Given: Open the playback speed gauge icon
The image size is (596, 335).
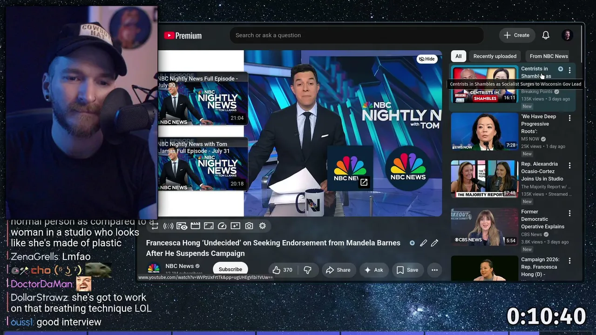Looking at the screenshot, I should [x=222, y=226].
